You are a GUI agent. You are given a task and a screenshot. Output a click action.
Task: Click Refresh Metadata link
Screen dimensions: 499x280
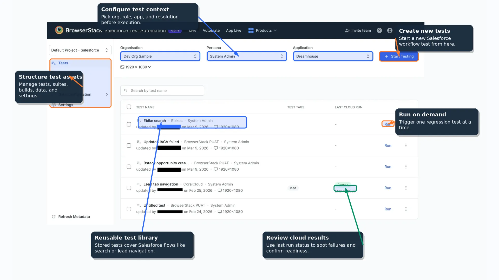pyautogui.click(x=74, y=216)
